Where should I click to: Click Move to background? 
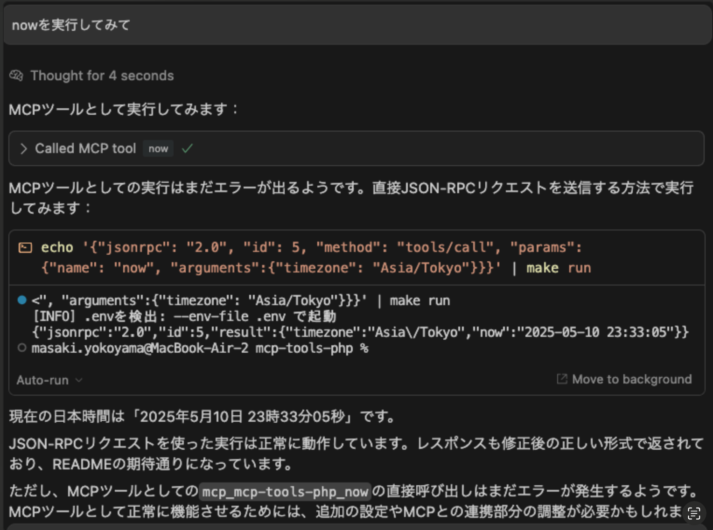(624, 379)
